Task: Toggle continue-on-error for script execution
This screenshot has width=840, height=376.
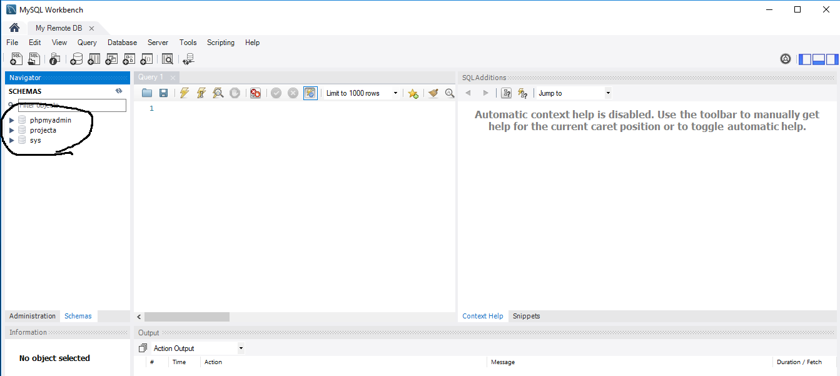Action: click(255, 93)
